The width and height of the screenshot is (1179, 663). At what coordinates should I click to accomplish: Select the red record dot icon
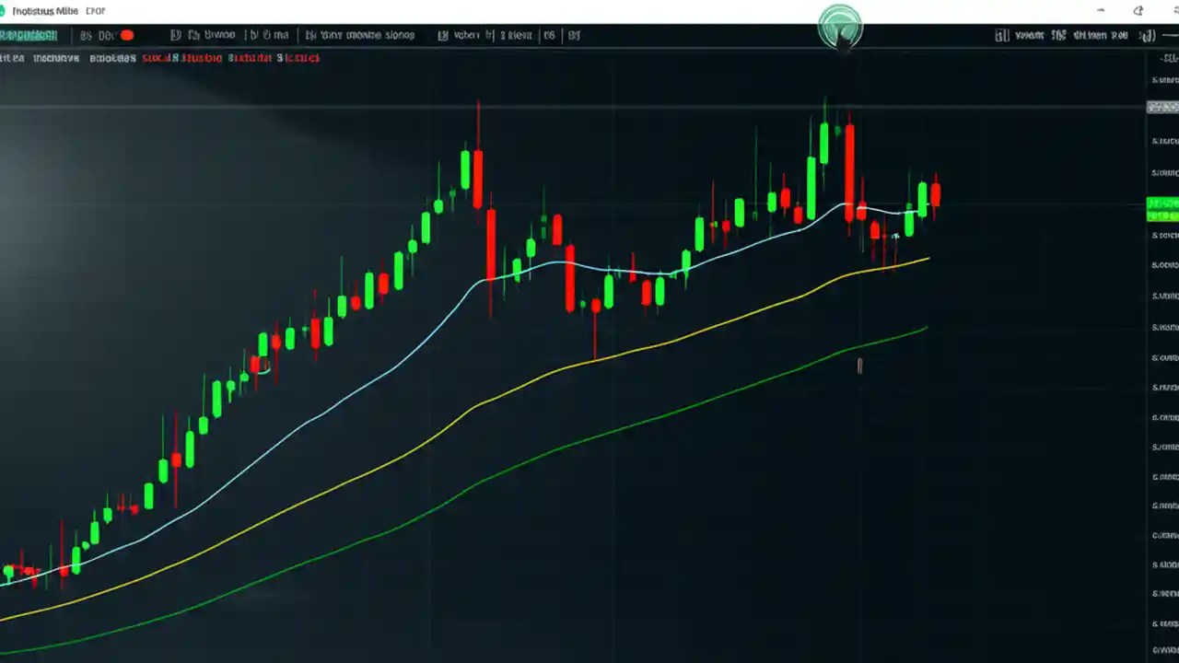pyautogui.click(x=126, y=35)
